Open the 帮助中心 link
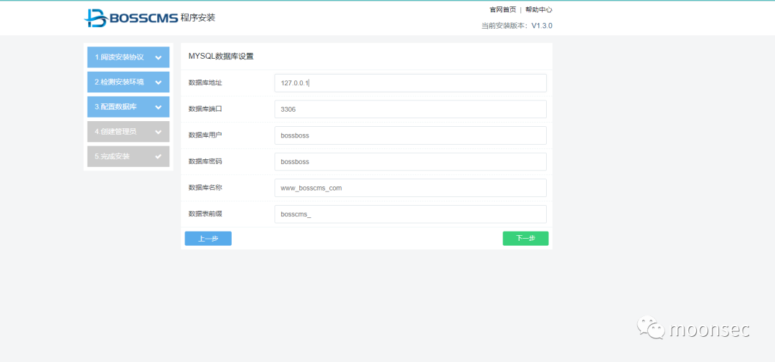The width and height of the screenshot is (775, 362). (x=539, y=9)
